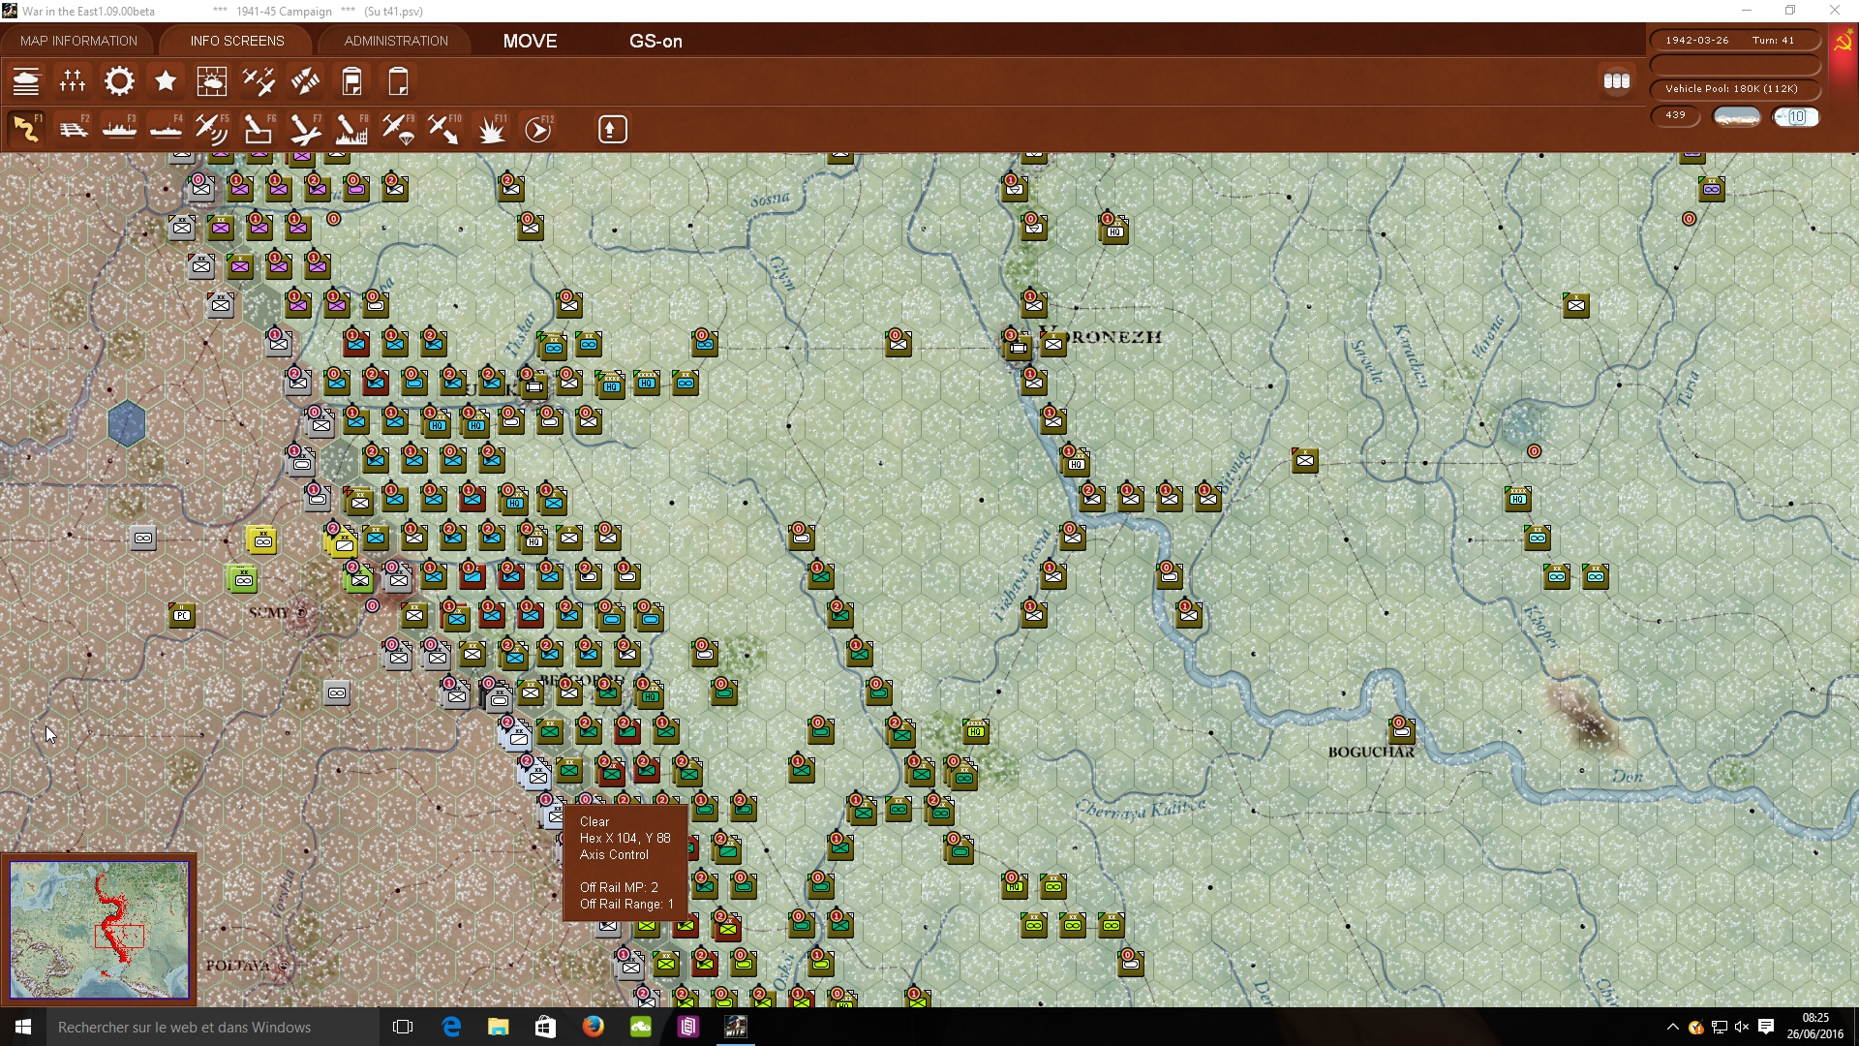Select F2 rail movement mode

(73, 129)
